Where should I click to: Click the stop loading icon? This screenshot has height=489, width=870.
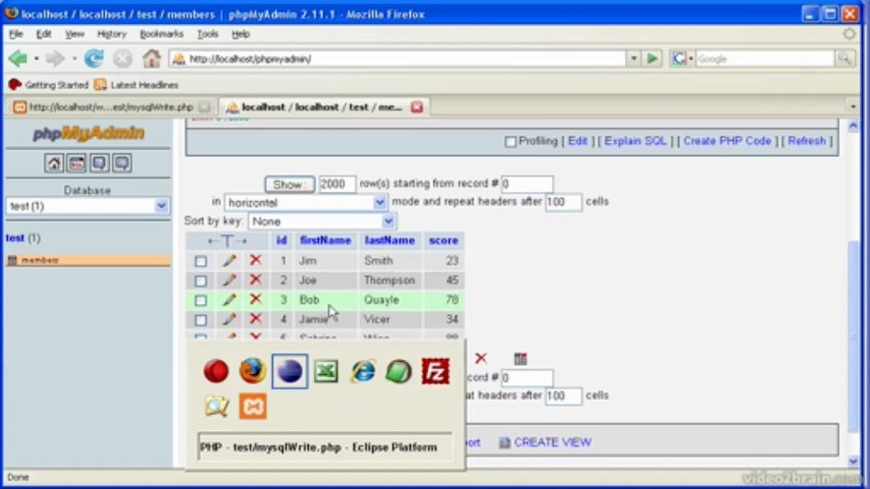point(122,59)
